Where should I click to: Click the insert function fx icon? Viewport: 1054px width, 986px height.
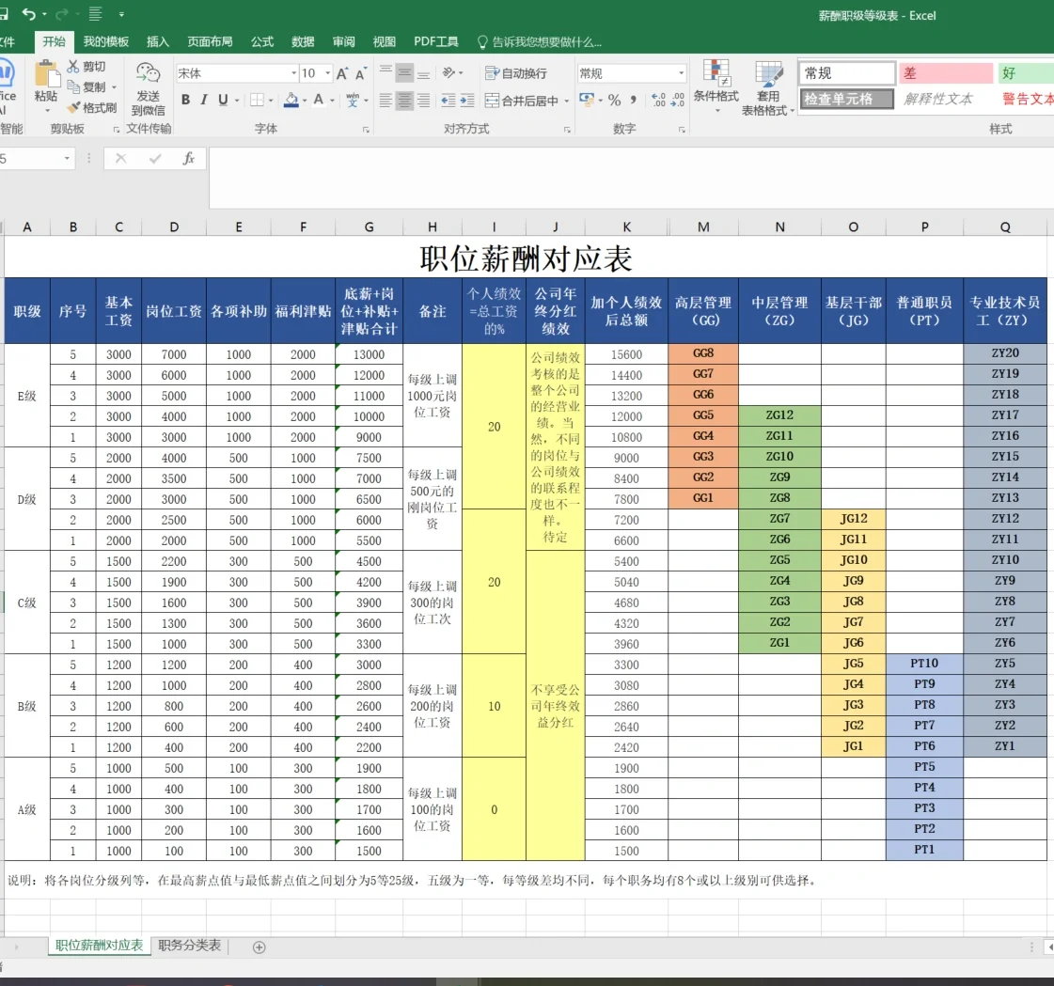[189, 159]
